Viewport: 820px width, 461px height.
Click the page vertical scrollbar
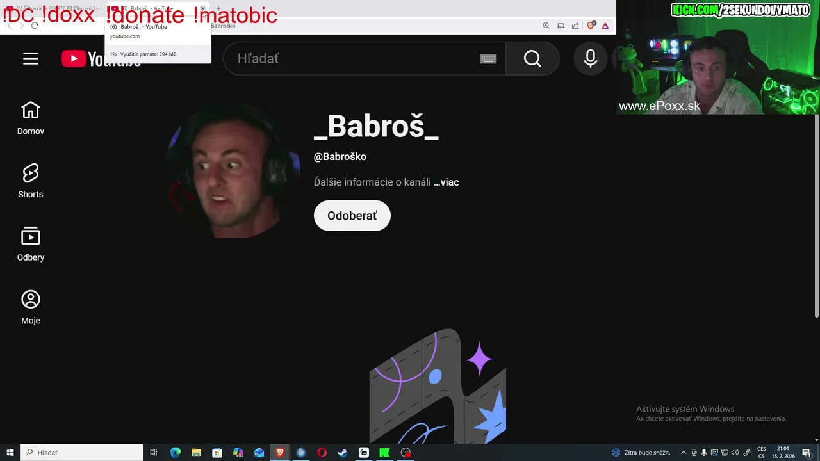817,215
